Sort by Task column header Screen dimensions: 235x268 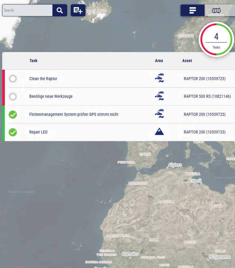(x=33, y=61)
